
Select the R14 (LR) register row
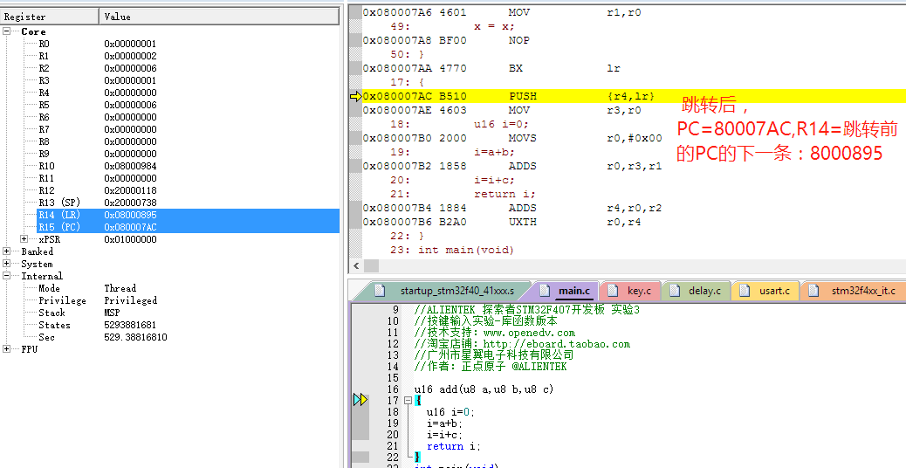click(188, 215)
